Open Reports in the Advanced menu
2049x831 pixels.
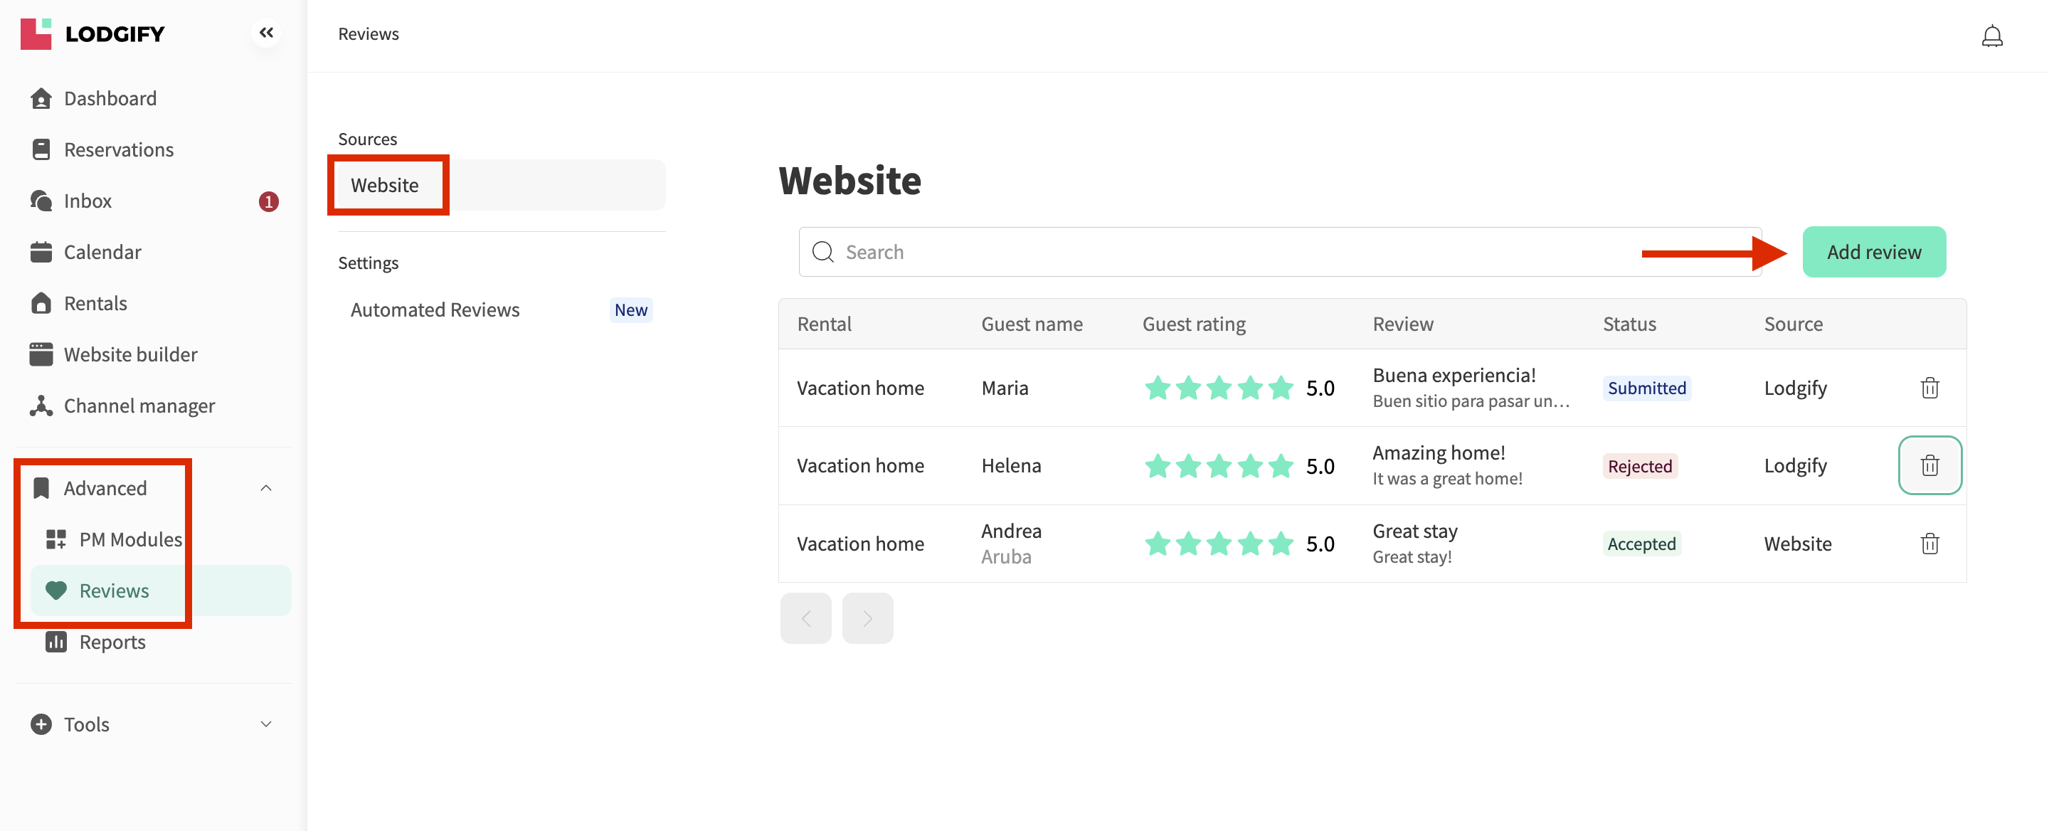point(112,642)
